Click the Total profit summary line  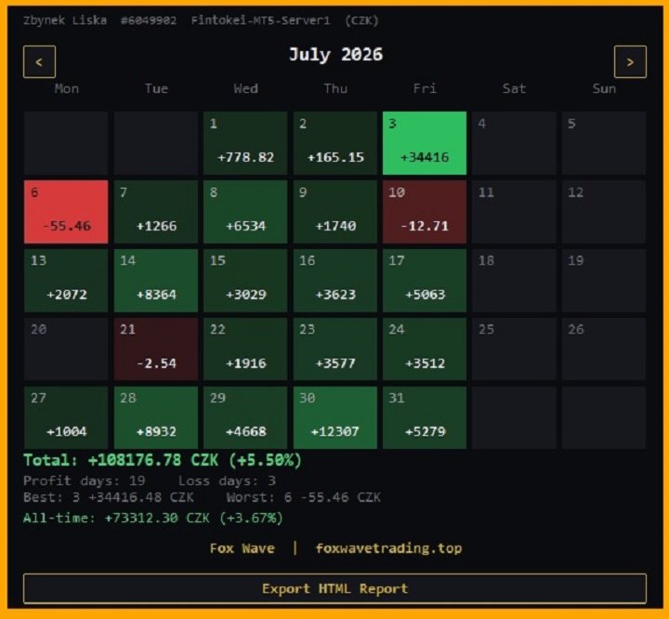click(x=163, y=460)
